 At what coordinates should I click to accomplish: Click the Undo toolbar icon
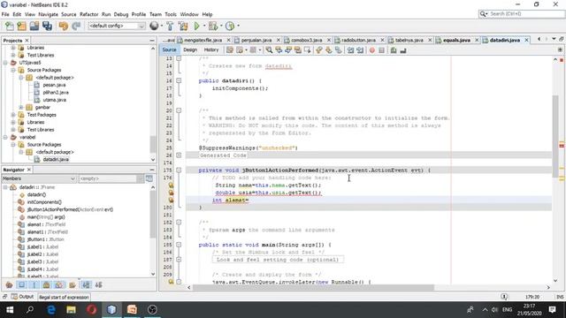tap(64, 26)
